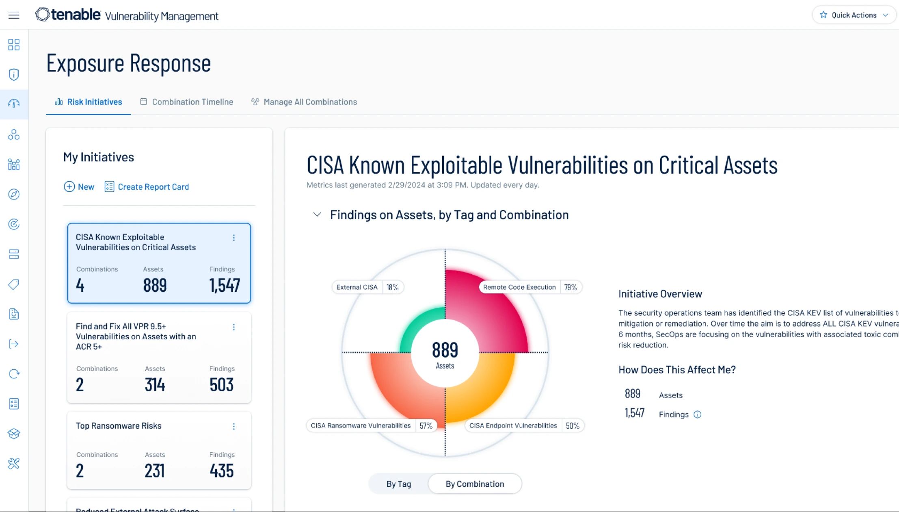Switch to the Risk Initiatives tab
Viewport: 899px width, 512px height.
click(x=88, y=102)
